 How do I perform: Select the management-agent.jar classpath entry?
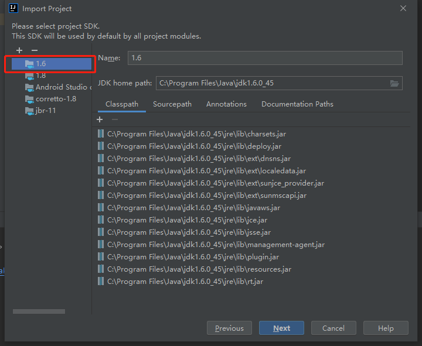point(211,245)
